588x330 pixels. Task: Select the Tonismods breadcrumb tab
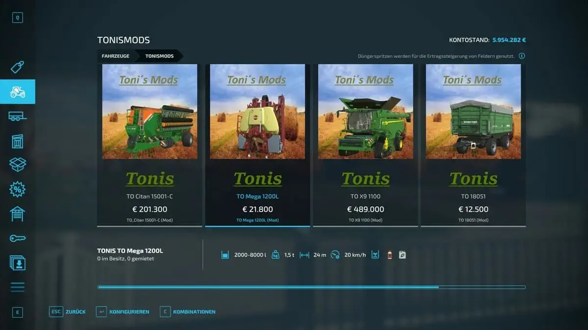[159, 56]
